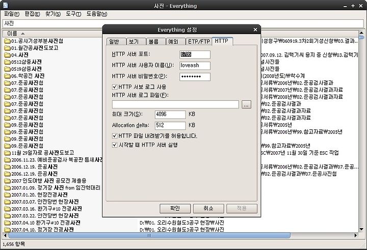367x250 pixels.
Task: Click the folder icon of 06.착공전 사진
Action: pos(7,76)
